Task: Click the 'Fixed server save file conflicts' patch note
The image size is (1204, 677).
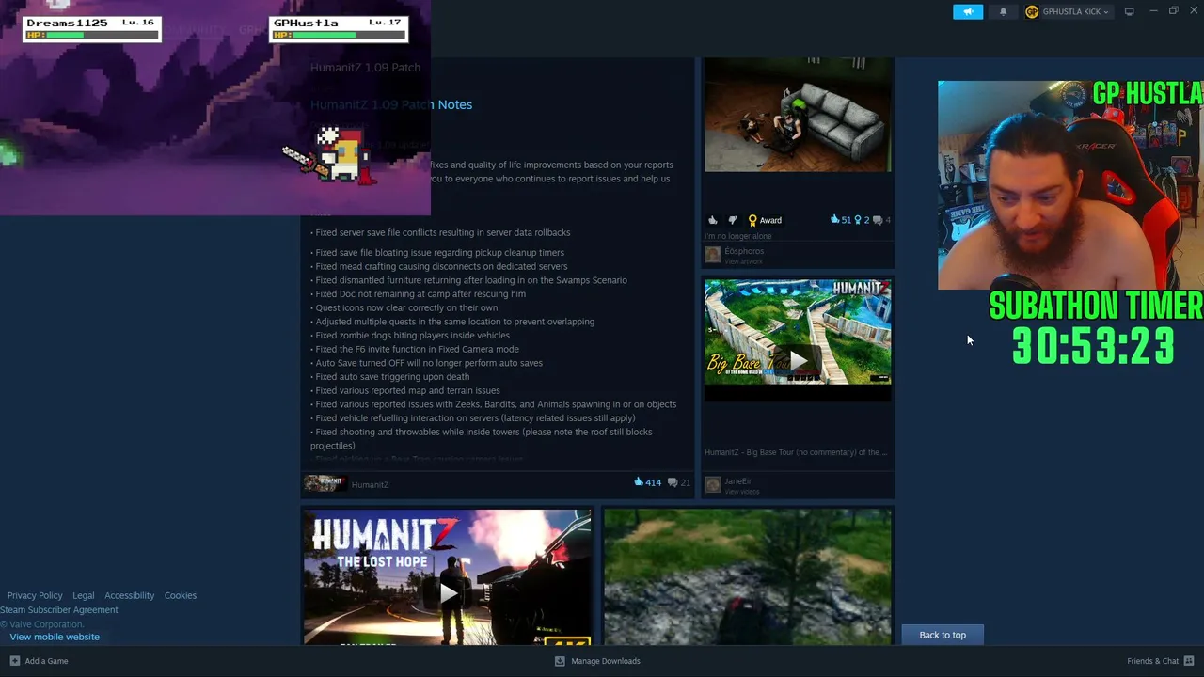Action: coord(440,232)
